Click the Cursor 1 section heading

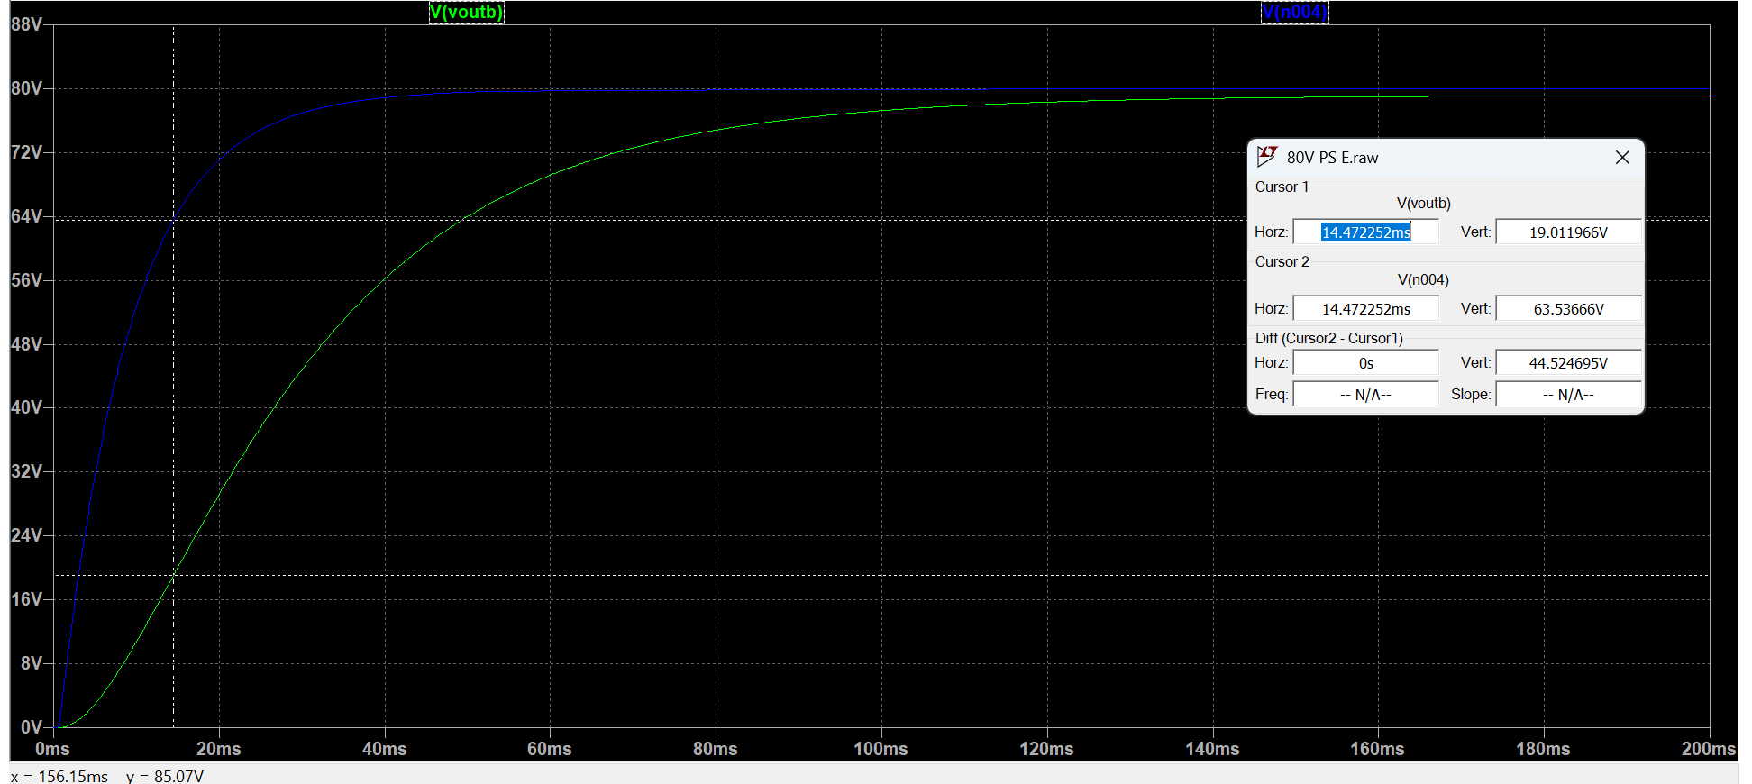pos(1282,187)
